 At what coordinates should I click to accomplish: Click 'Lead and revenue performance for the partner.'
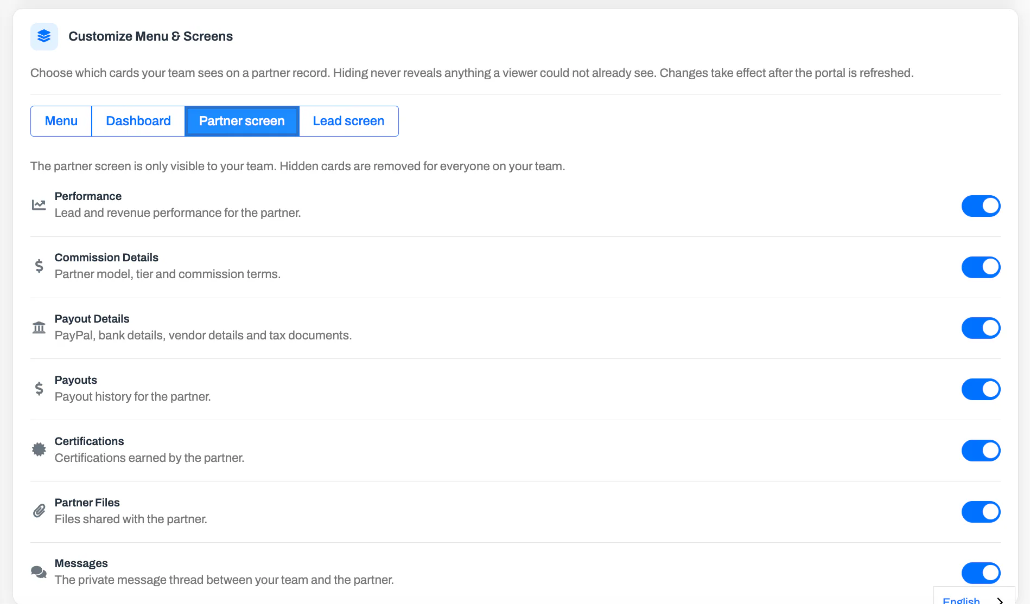(177, 213)
